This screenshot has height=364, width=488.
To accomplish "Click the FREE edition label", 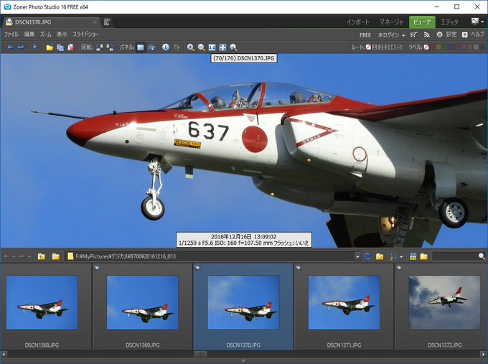I will 365,35.
